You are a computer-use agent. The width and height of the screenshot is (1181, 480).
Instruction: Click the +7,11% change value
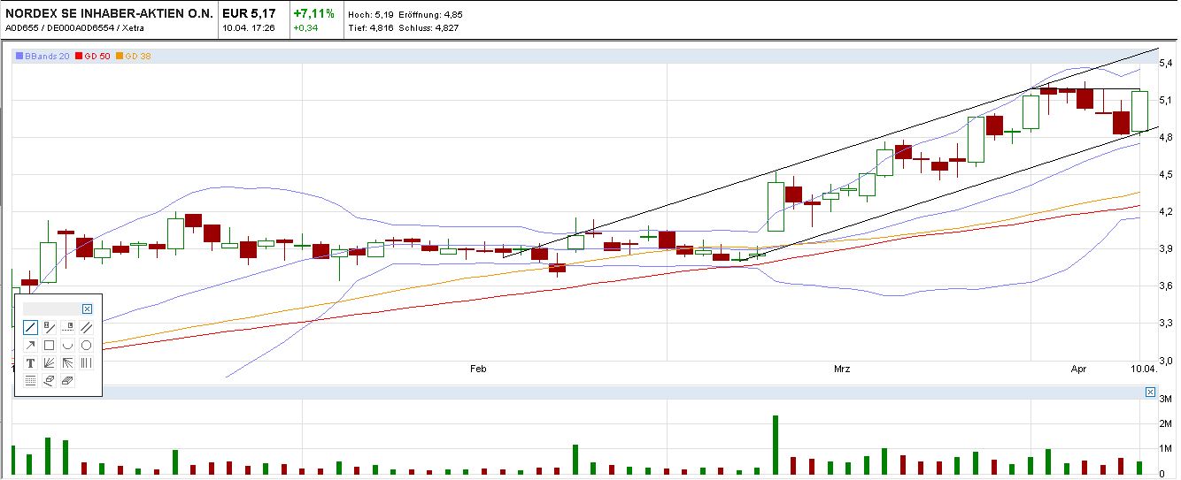point(314,14)
